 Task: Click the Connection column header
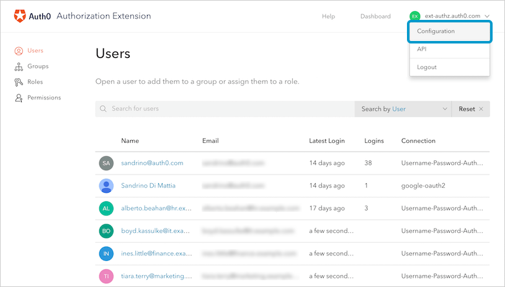coord(418,140)
